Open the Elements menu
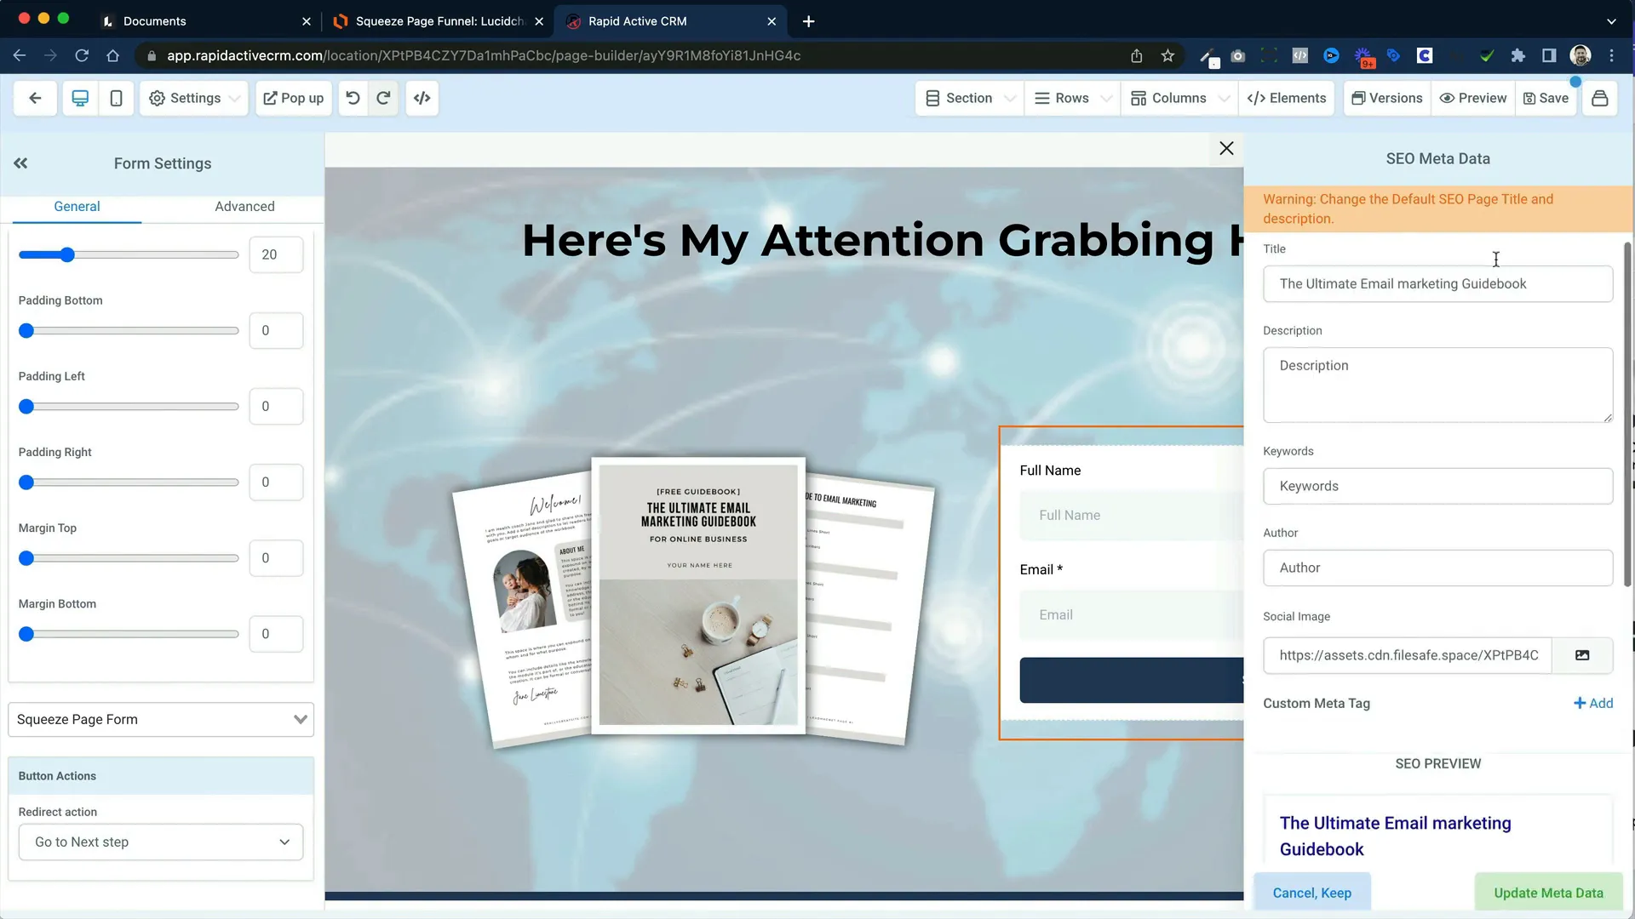This screenshot has width=1635, height=919. [1286, 98]
